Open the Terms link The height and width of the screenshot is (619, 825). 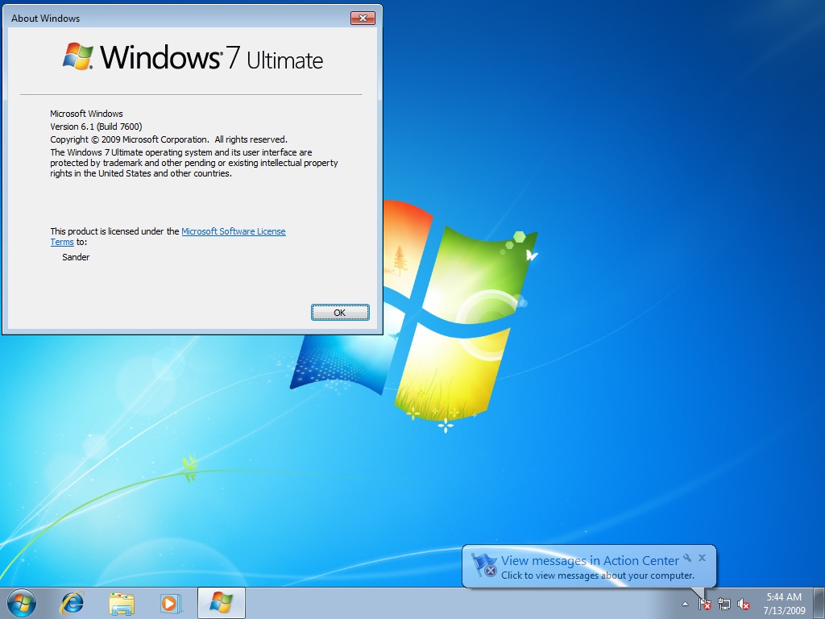pyautogui.click(x=62, y=242)
